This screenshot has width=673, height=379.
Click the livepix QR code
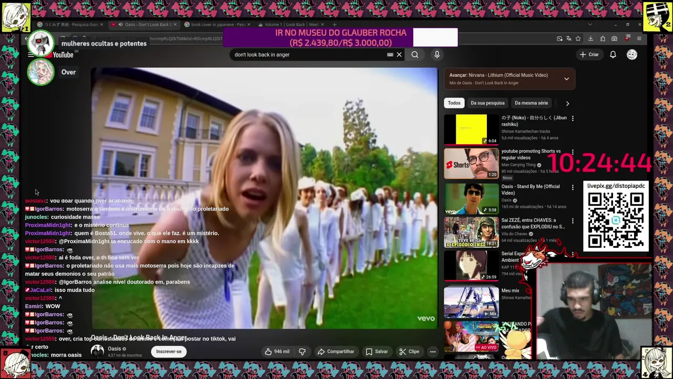616,221
